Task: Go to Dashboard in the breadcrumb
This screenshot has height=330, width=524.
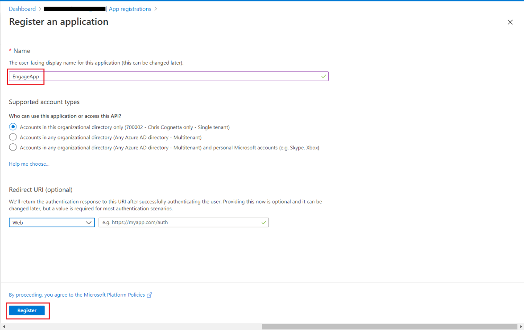Action: (22, 9)
